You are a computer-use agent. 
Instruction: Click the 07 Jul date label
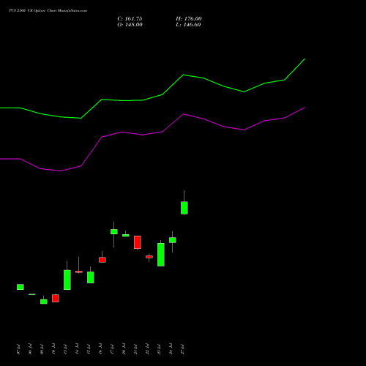(18, 349)
